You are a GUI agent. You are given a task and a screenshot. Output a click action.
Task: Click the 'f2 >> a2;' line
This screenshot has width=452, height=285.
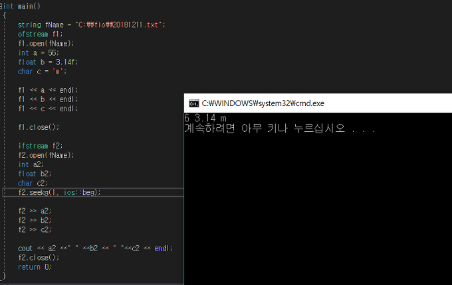35,211
